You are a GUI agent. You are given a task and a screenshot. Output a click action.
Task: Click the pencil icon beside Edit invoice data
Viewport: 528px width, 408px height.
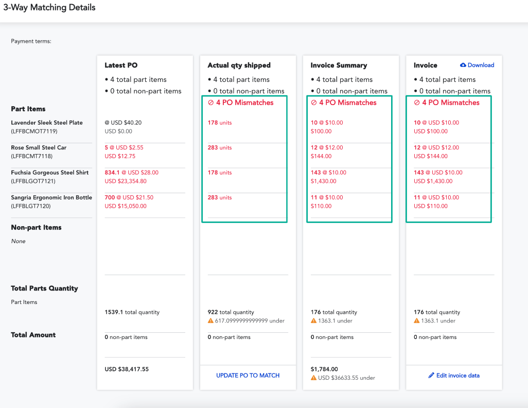coord(431,375)
